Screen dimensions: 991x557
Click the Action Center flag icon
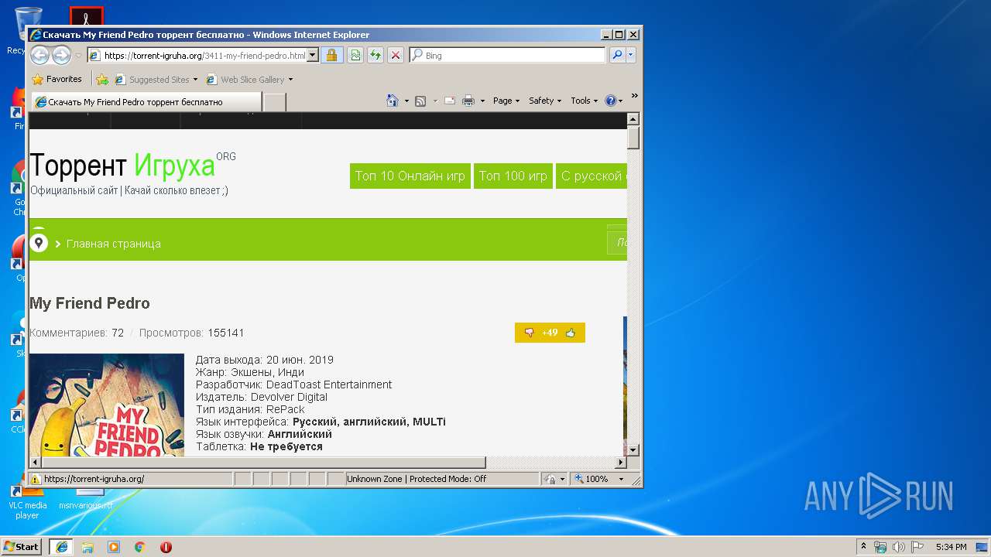(x=917, y=547)
